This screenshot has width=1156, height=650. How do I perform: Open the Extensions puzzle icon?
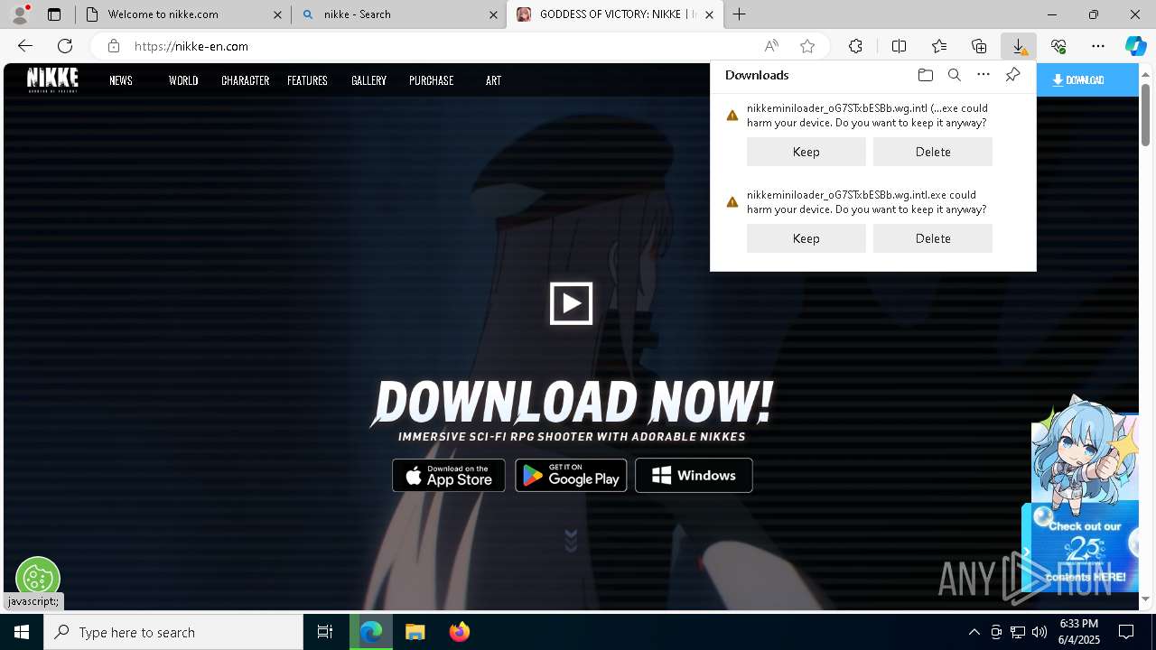coord(855,46)
